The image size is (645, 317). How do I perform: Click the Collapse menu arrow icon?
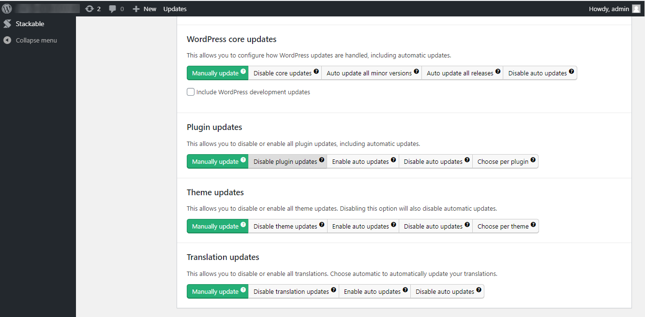7,40
